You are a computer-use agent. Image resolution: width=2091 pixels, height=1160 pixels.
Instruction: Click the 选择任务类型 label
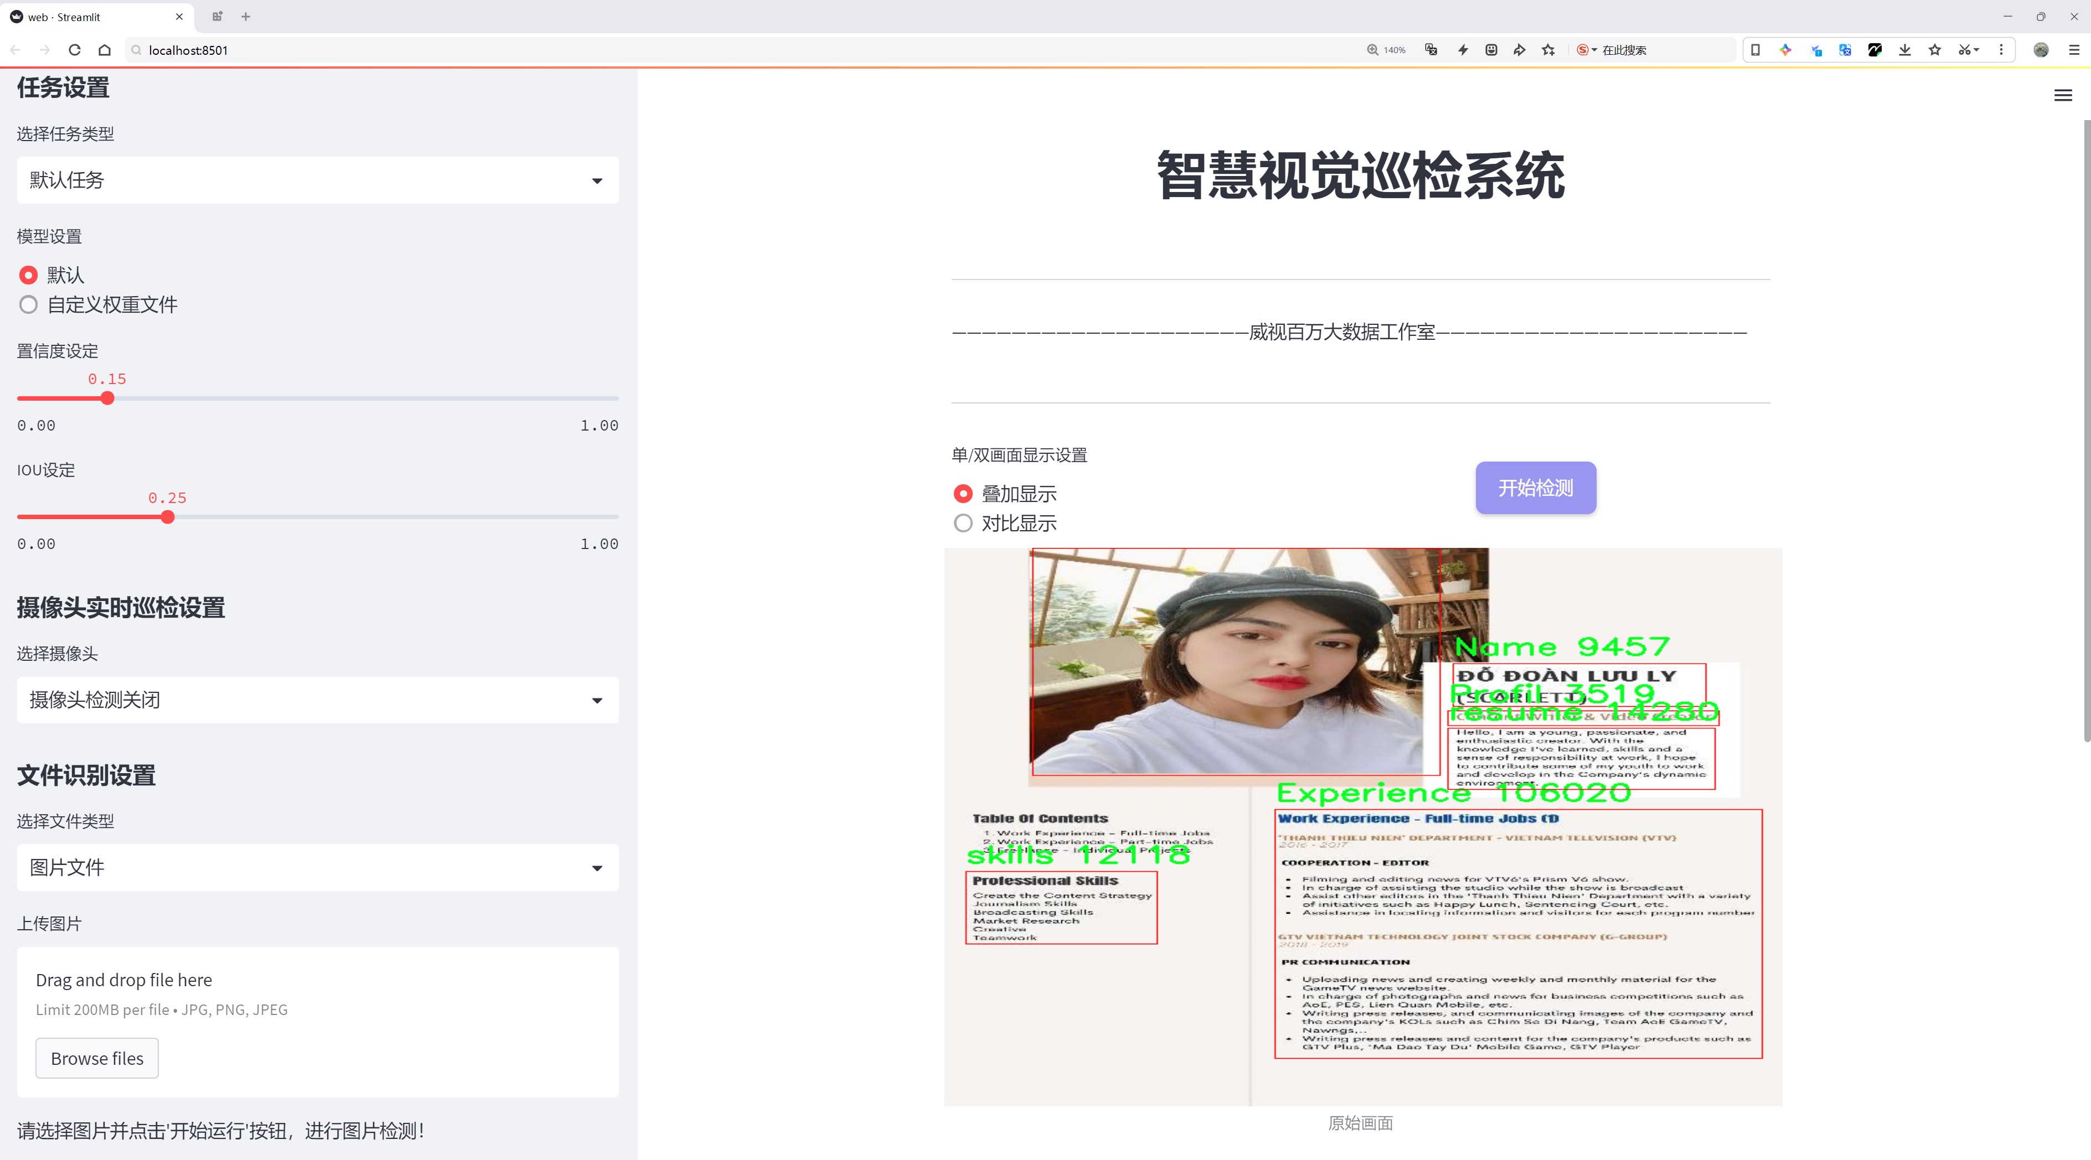(66, 134)
